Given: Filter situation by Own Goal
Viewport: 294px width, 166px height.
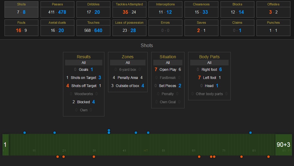Looking at the screenshot, I should 168,102.
